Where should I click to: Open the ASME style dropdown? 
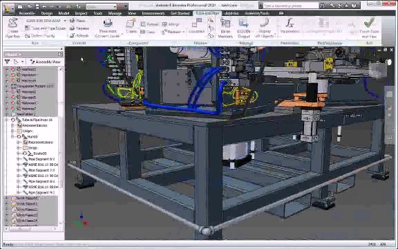click(65, 21)
